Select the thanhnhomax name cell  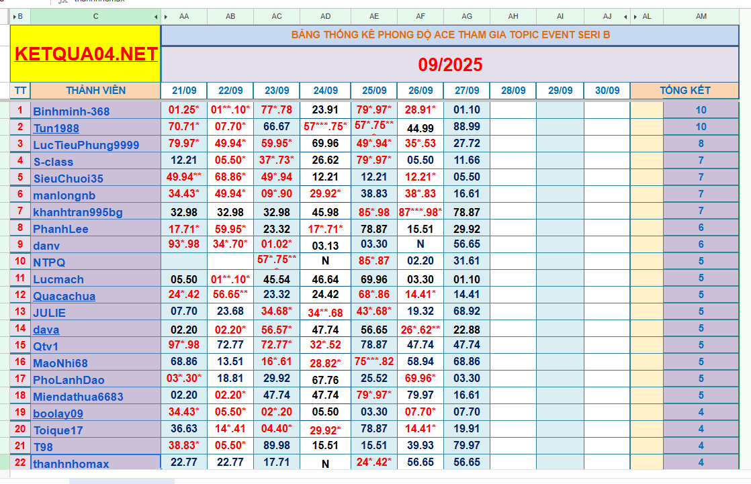click(x=95, y=463)
